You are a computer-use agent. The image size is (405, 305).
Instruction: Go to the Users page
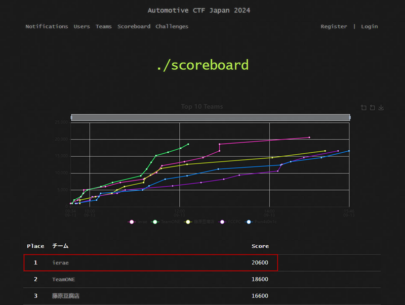(82, 26)
